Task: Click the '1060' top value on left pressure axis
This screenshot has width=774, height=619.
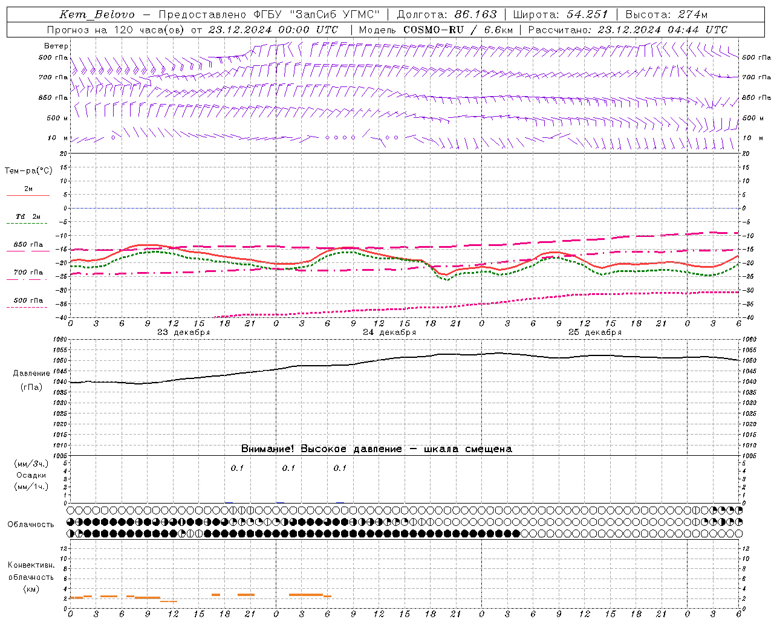Action: tap(60, 340)
